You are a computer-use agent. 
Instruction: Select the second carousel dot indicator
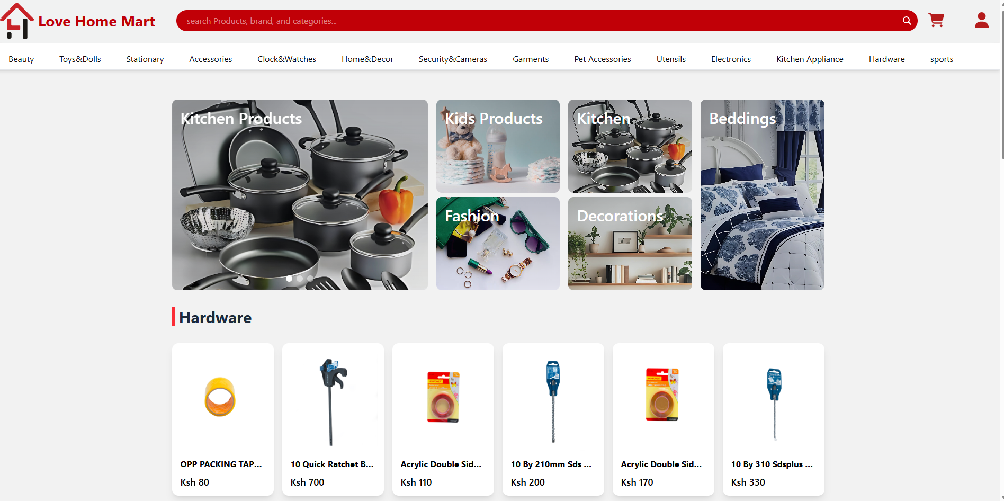[x=300, y=279]
